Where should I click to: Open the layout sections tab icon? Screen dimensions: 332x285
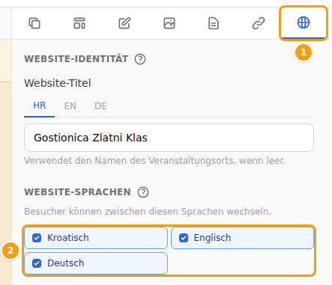click(x=79, y=23)
